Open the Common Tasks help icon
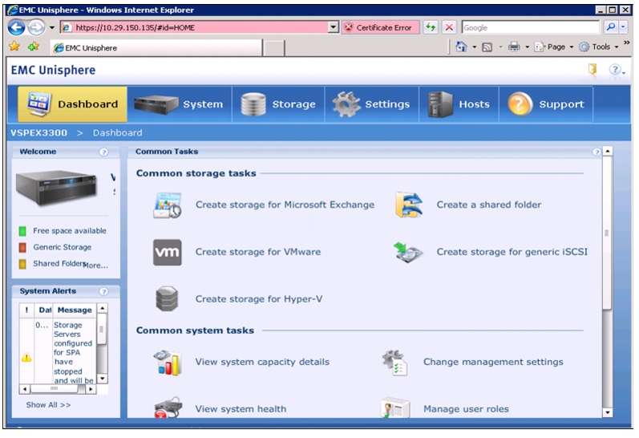Image resolution: width=639 pixels, height=438 pixels. pyautogui.click(x=597, y=152)
